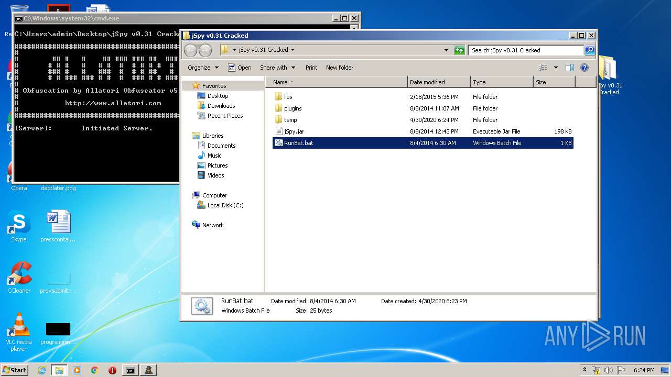Click Internet Explorer taskbar icon
The image size is (671, 377).
(x=41, y=370)
